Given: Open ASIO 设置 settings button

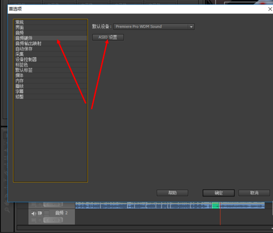Looking at the screenshot, I should click(x=108, y=37).
